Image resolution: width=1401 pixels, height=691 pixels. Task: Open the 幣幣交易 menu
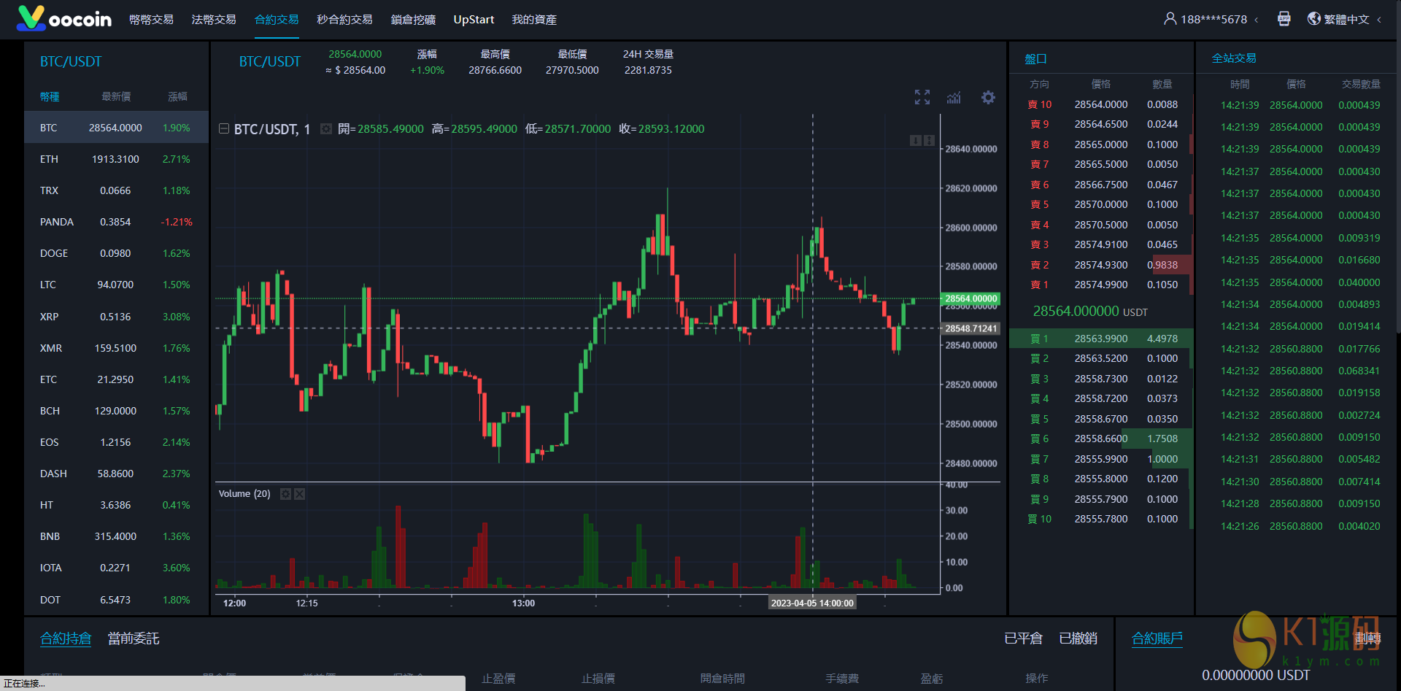pyautogui.click(x=151, y=20)
